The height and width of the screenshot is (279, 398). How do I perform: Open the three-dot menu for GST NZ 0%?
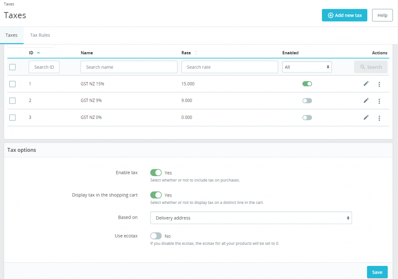point(379,118)
